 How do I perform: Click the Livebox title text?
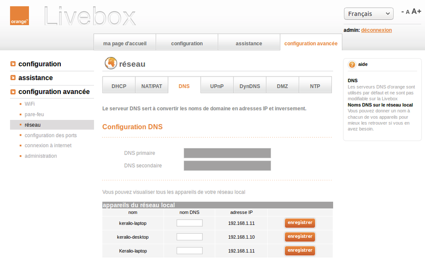click(x=89, y=16)
